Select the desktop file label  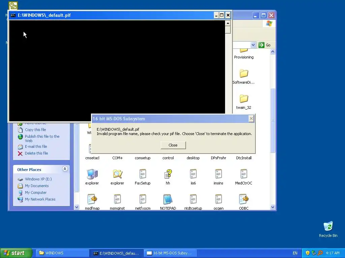pos(193,158)
